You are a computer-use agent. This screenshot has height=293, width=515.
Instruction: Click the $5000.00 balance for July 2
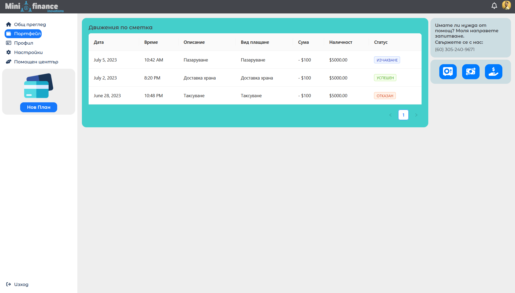pyautogui.click(x=338, y=78)
